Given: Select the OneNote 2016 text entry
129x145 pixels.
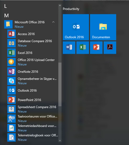Looking at the screenshot, I should click(x=28, y=72).
